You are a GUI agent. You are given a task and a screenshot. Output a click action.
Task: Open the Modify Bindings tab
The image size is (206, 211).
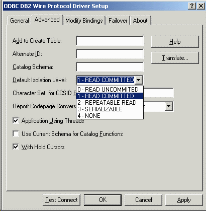pyautogui.click(x=84, y=21)
